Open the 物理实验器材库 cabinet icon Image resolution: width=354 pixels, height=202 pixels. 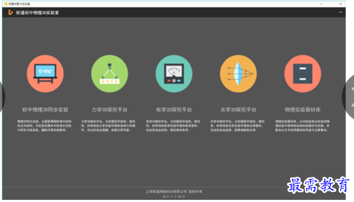302,74
